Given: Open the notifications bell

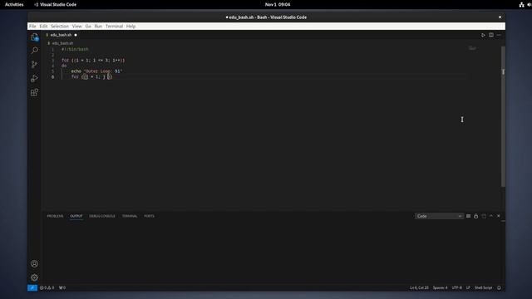Looking at the screenshot, I should 499,288.
